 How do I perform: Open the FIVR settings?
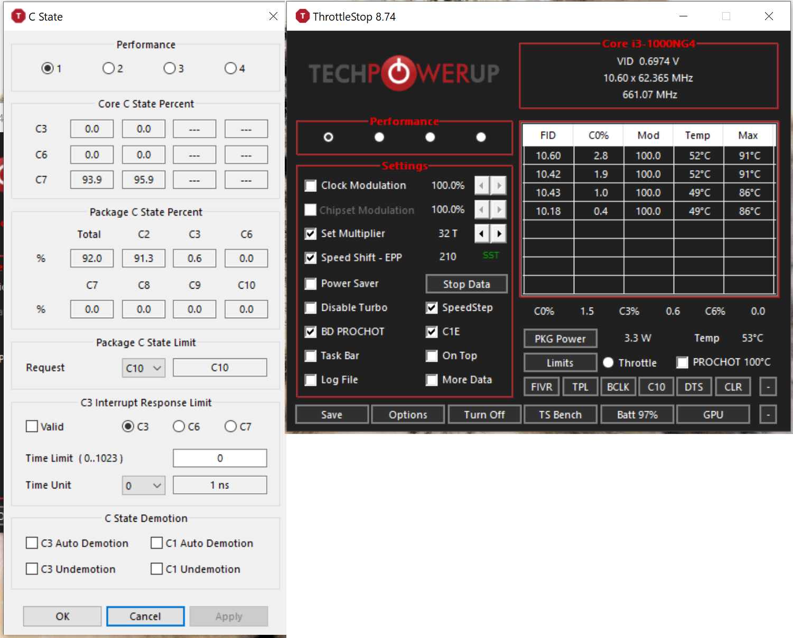tap(542, 387)
